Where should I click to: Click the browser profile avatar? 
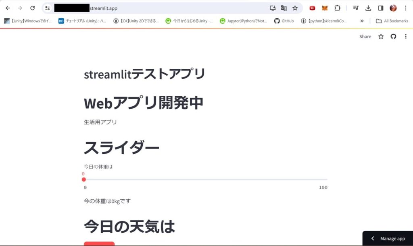pyautogui.click(x=392, y=8)
